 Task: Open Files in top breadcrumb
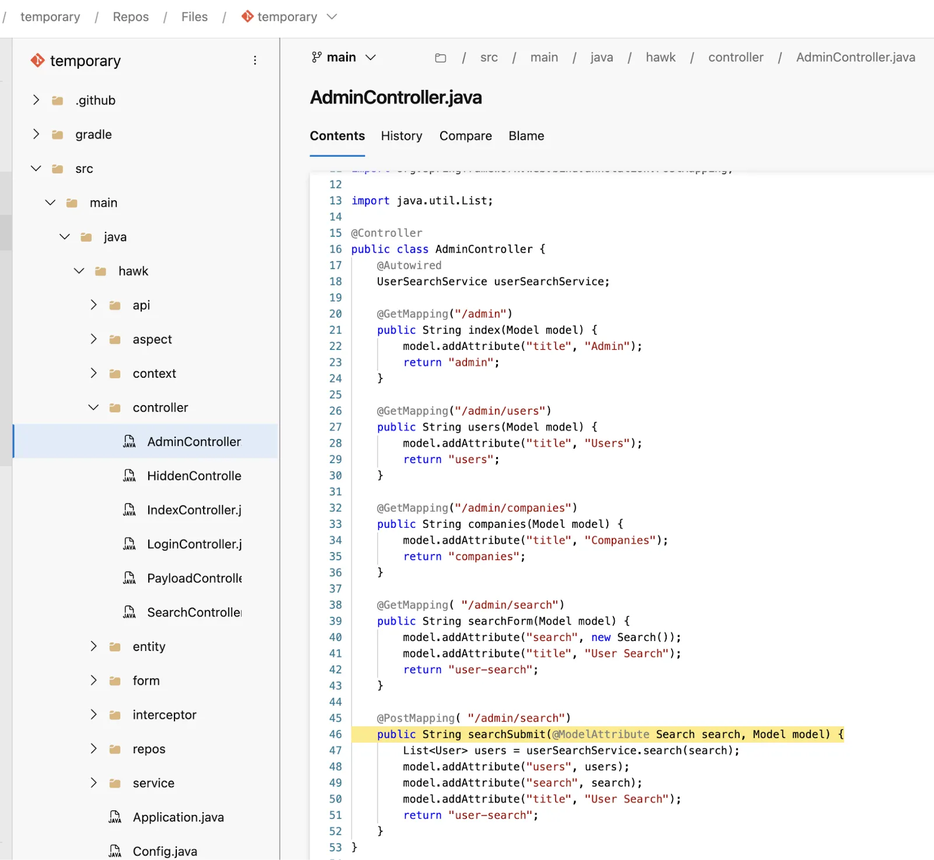pos(194,17)
